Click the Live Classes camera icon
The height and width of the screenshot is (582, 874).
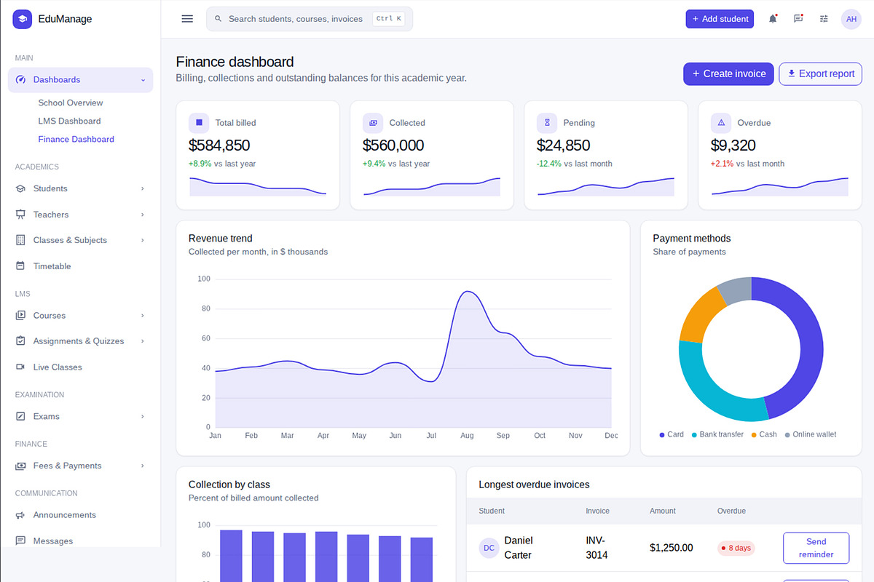click(x=20, y=367)
